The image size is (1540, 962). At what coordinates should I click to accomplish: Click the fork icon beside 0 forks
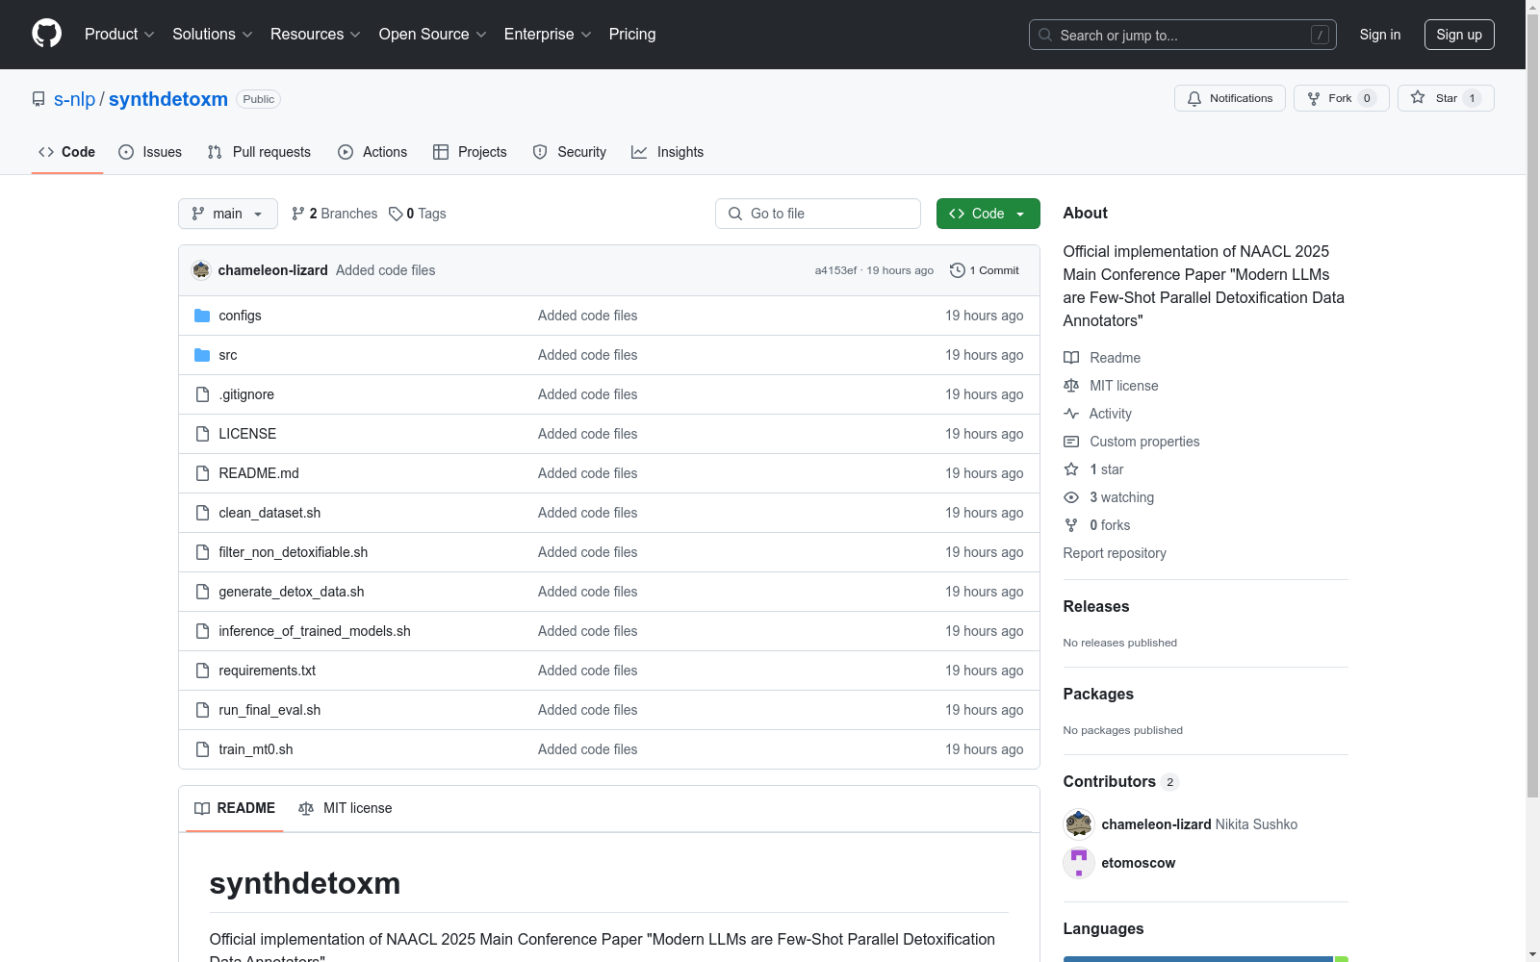point(1071,525)
